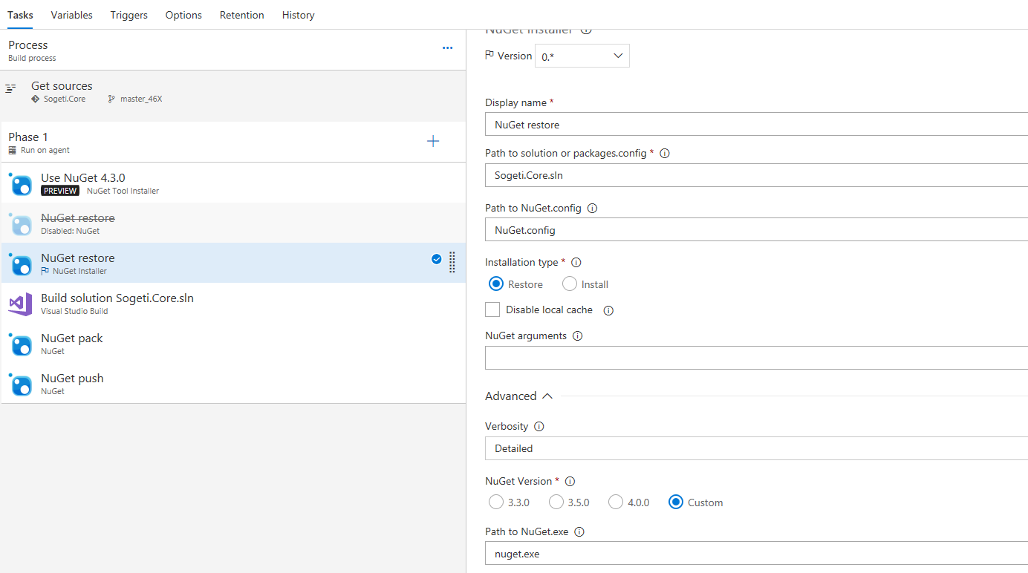The height and width of the screenshot is (573, 1028).
Task: Collapse the Advanced section
Action: click(547, 396)
